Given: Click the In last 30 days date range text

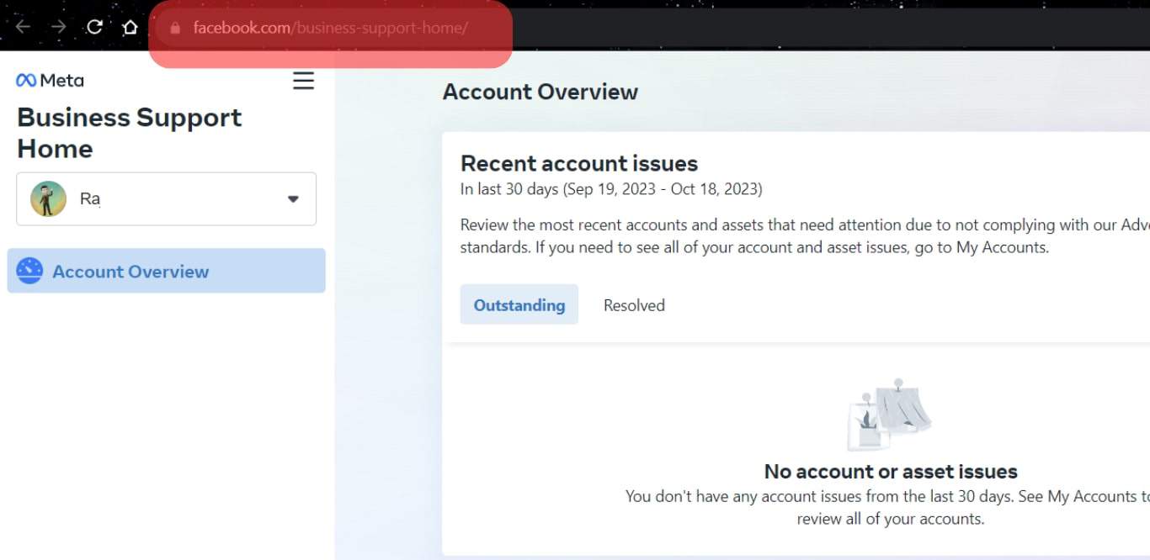Looking at the screenshot, I should click(x=611, y=189).
